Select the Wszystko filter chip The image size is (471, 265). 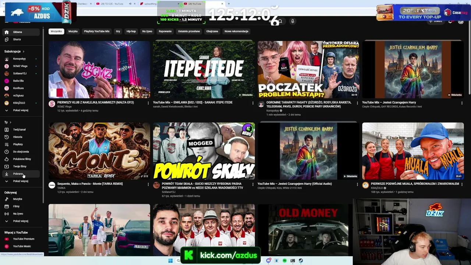tap(56, 31)
